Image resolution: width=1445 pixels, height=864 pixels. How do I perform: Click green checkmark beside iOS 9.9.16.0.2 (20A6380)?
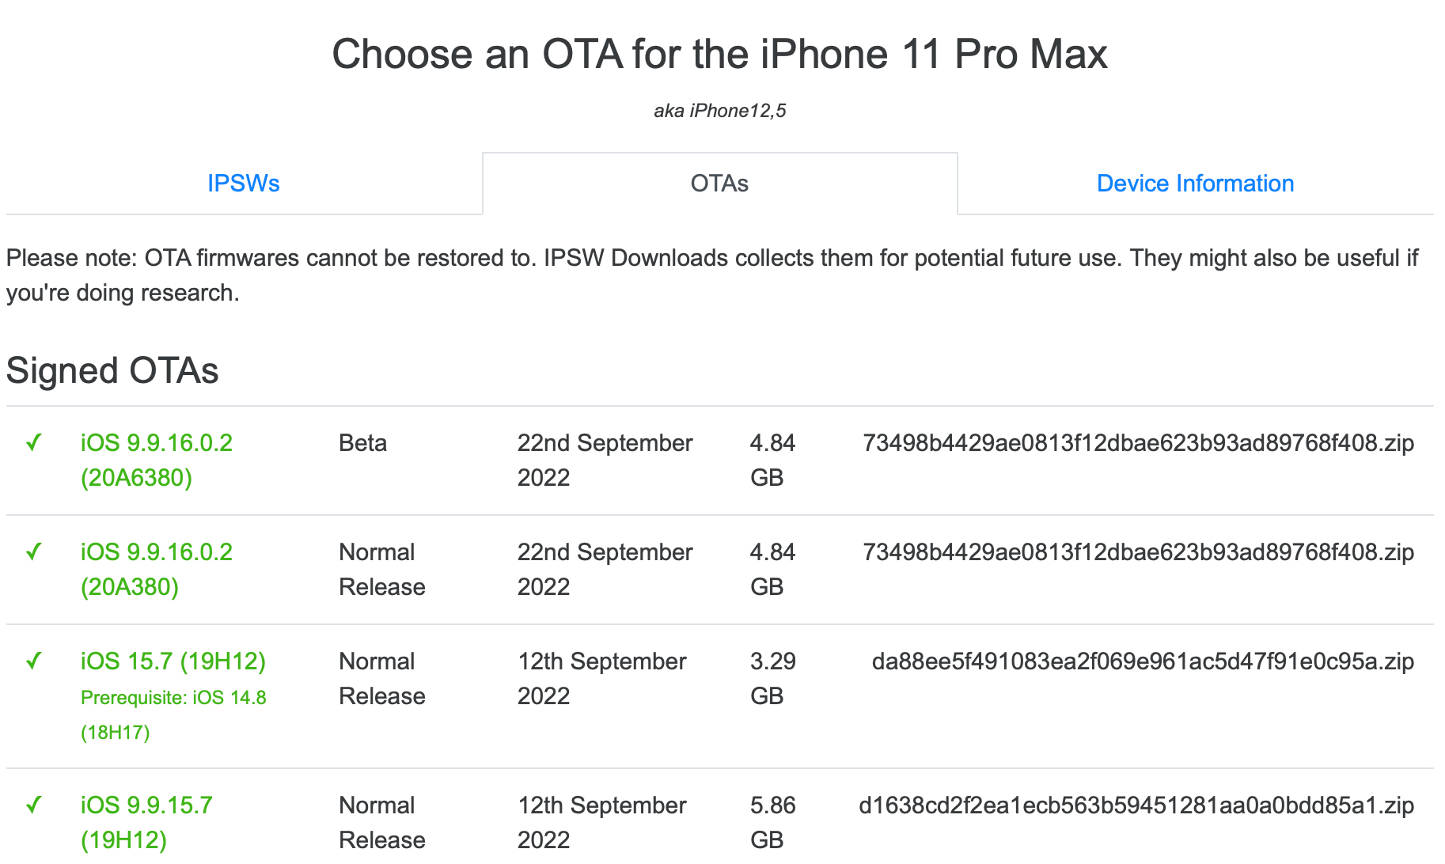33,443
